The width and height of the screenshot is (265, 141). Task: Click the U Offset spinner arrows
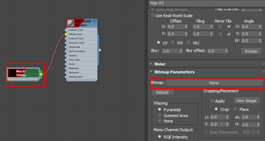[x=186, y=27]
